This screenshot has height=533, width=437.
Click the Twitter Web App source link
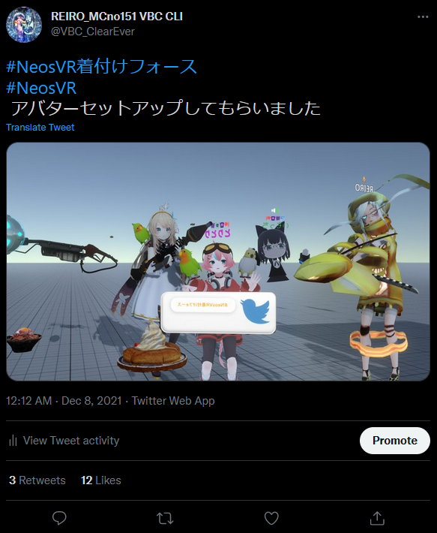[x=173, y=401]
